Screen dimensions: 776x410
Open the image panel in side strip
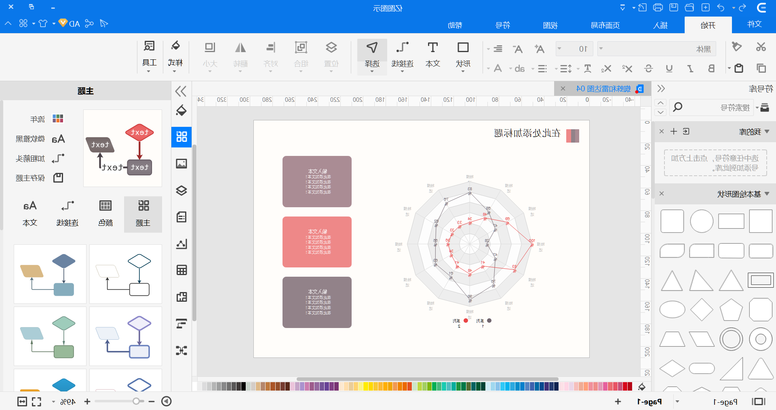pos(181,164)
